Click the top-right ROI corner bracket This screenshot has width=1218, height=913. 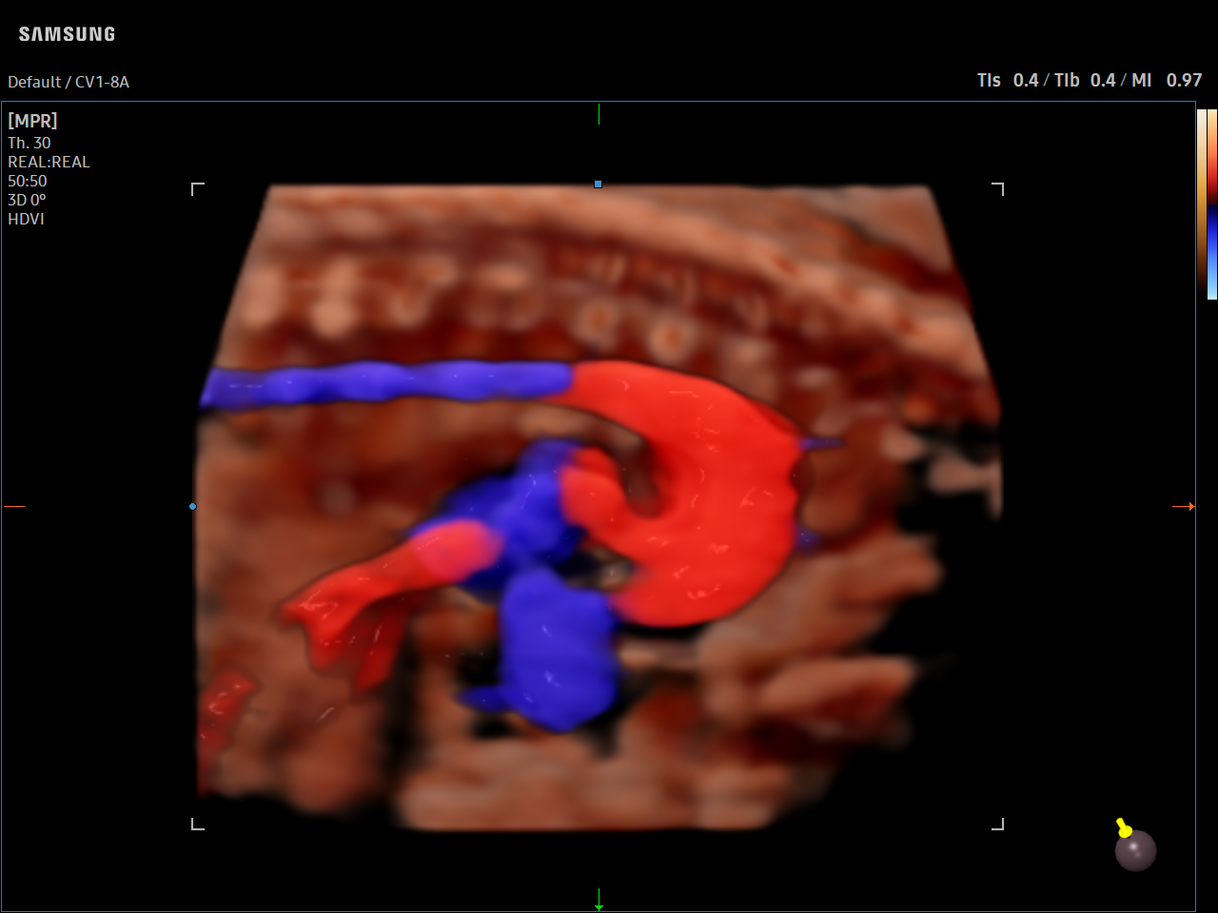(997, 188)
